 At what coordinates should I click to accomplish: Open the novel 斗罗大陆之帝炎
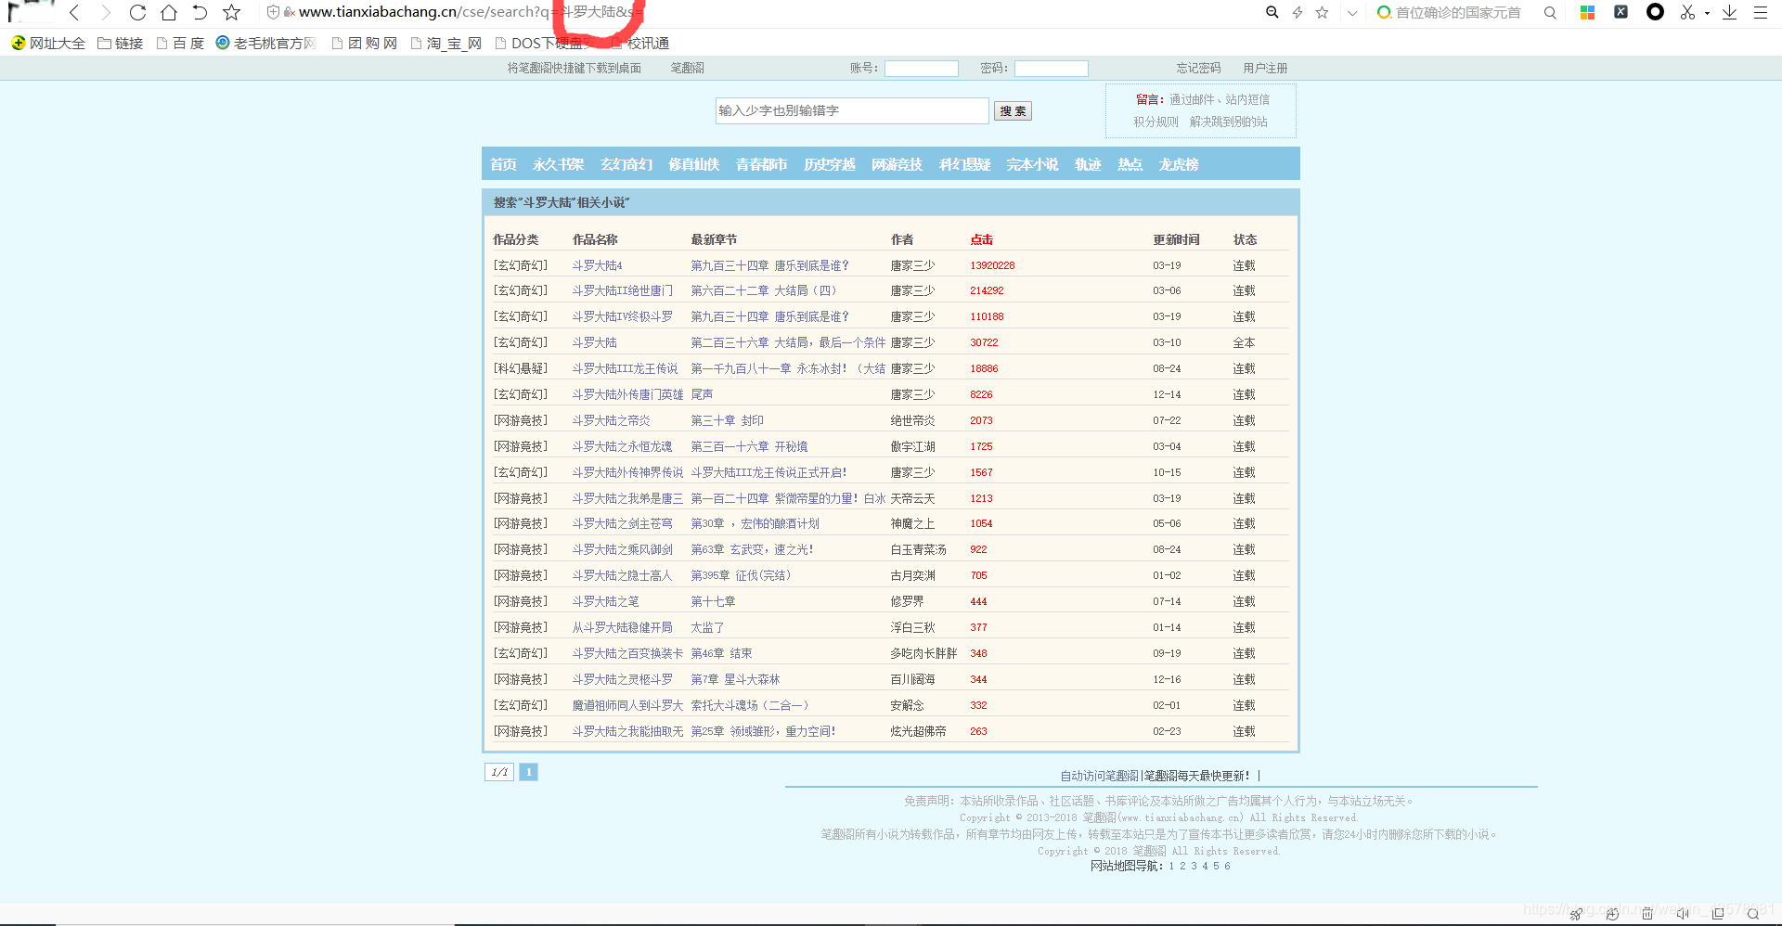click(611, 420)
